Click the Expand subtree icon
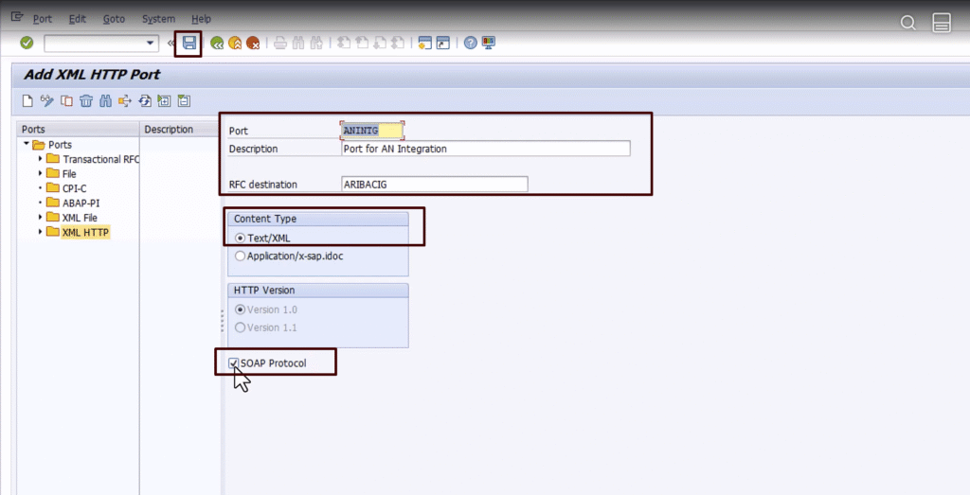The height and width of the screenshot is (495, 970). pyautogui.click(x=164, y=100)
